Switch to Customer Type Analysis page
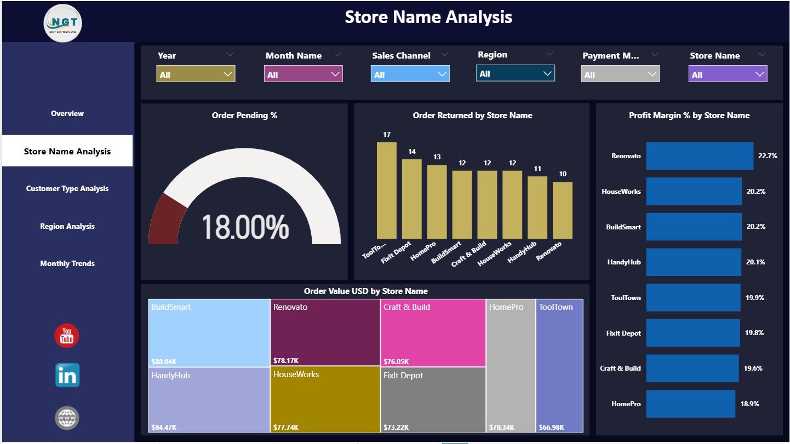This screenshot has height=444, width=790. pos(67,188)
